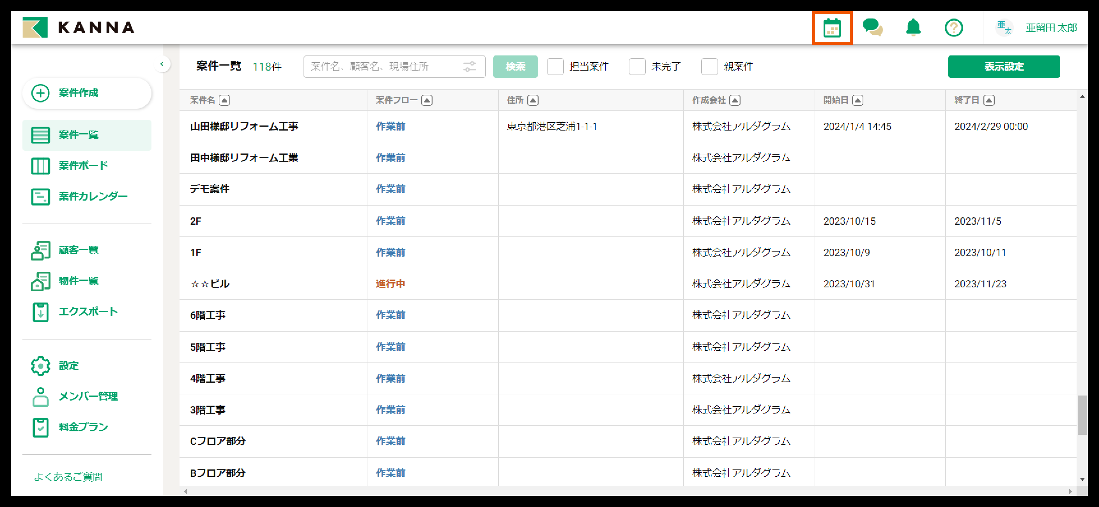The width and height of the screenshot is (1099, 507).
Task: Open the calendar icon in header
Action: [x=831, y=28]
